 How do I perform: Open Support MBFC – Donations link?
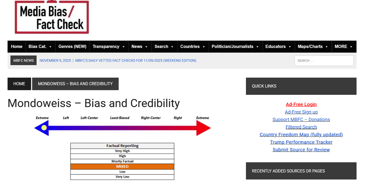pos(301,119)
